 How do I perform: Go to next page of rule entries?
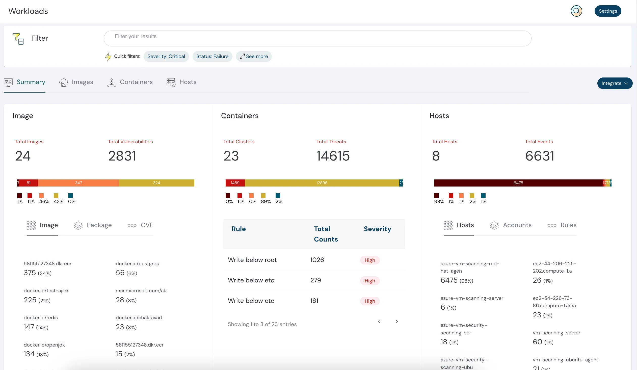point(396,321)
